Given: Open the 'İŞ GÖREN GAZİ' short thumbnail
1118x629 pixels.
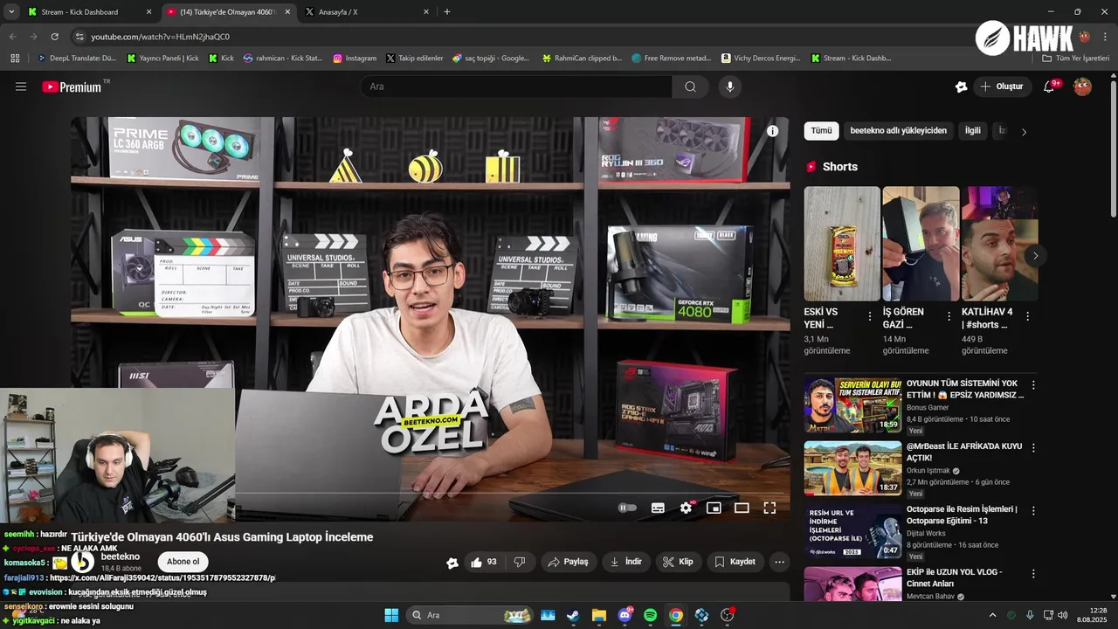Looking at the screenshot, I should pos(921,244).
